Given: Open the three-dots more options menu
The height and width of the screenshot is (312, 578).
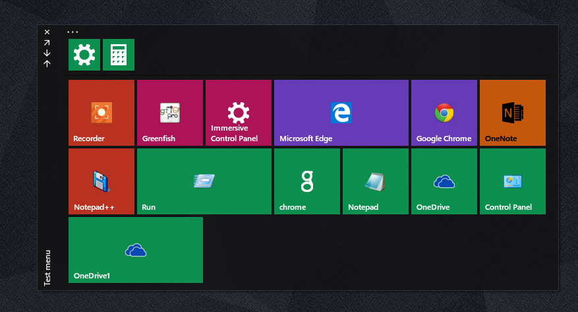Looking at the screenshot, I should pos(72,32).
